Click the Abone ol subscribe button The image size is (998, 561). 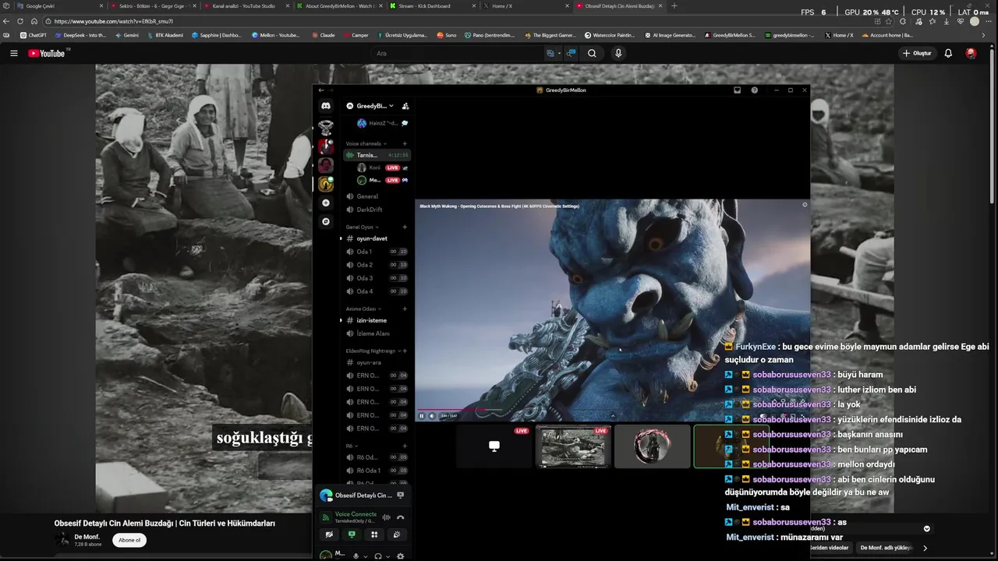(x=129, y=540)
